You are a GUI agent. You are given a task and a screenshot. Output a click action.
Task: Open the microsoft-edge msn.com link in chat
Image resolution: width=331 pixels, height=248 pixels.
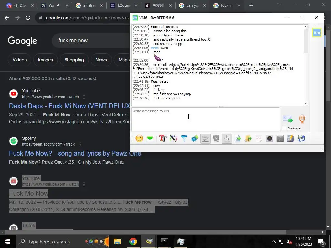tap(213, 71)
